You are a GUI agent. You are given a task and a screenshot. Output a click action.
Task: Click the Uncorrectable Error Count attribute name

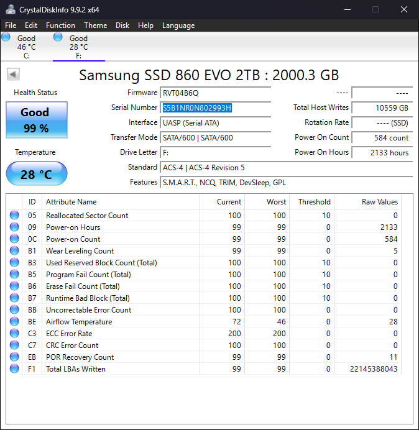click(x=89, y=310)
